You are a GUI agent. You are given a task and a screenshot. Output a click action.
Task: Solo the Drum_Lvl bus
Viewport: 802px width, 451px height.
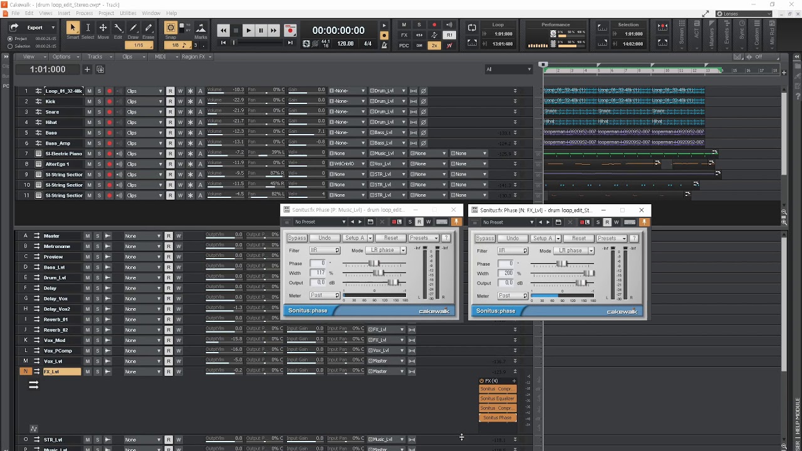(97, 277)
